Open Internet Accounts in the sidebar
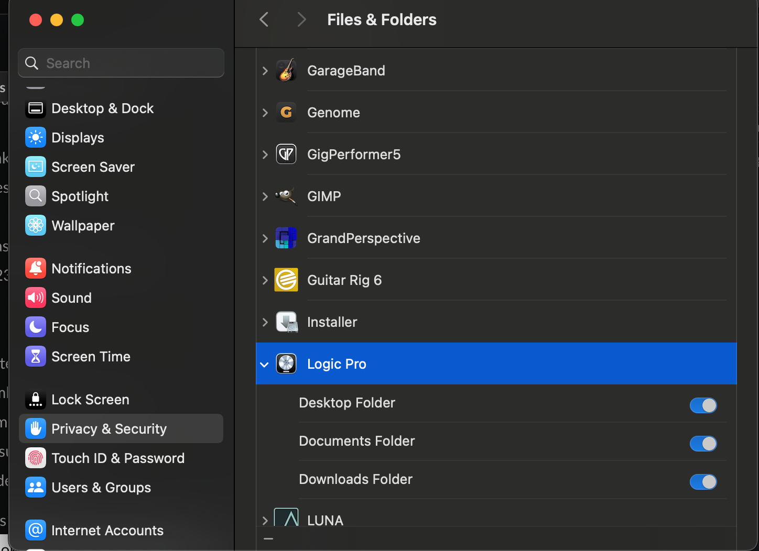The height and width of the screenshot is (551, 759). pyautogui.click(x=107, y=531)
